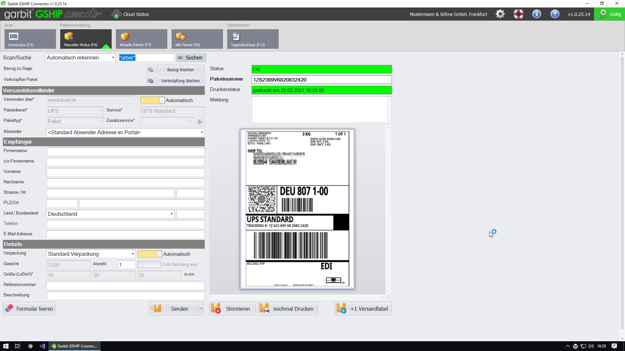Click Formular leeren button
This screenshot has width=625, height=351.
coord(29,309)
